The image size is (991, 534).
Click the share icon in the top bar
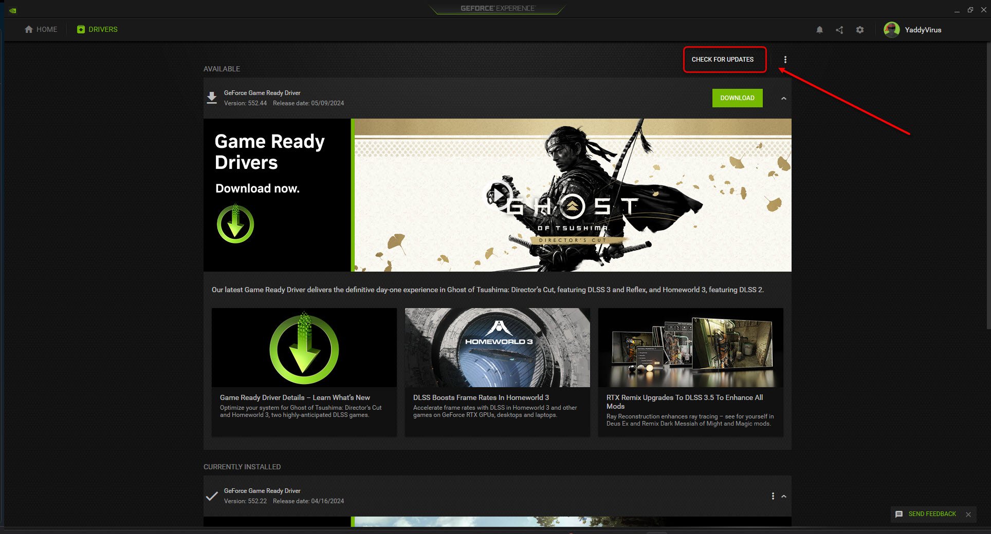point(840,29)
